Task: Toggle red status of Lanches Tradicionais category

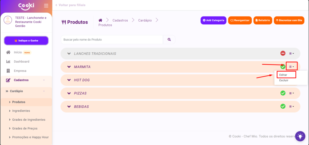Action: click(283, 54)
